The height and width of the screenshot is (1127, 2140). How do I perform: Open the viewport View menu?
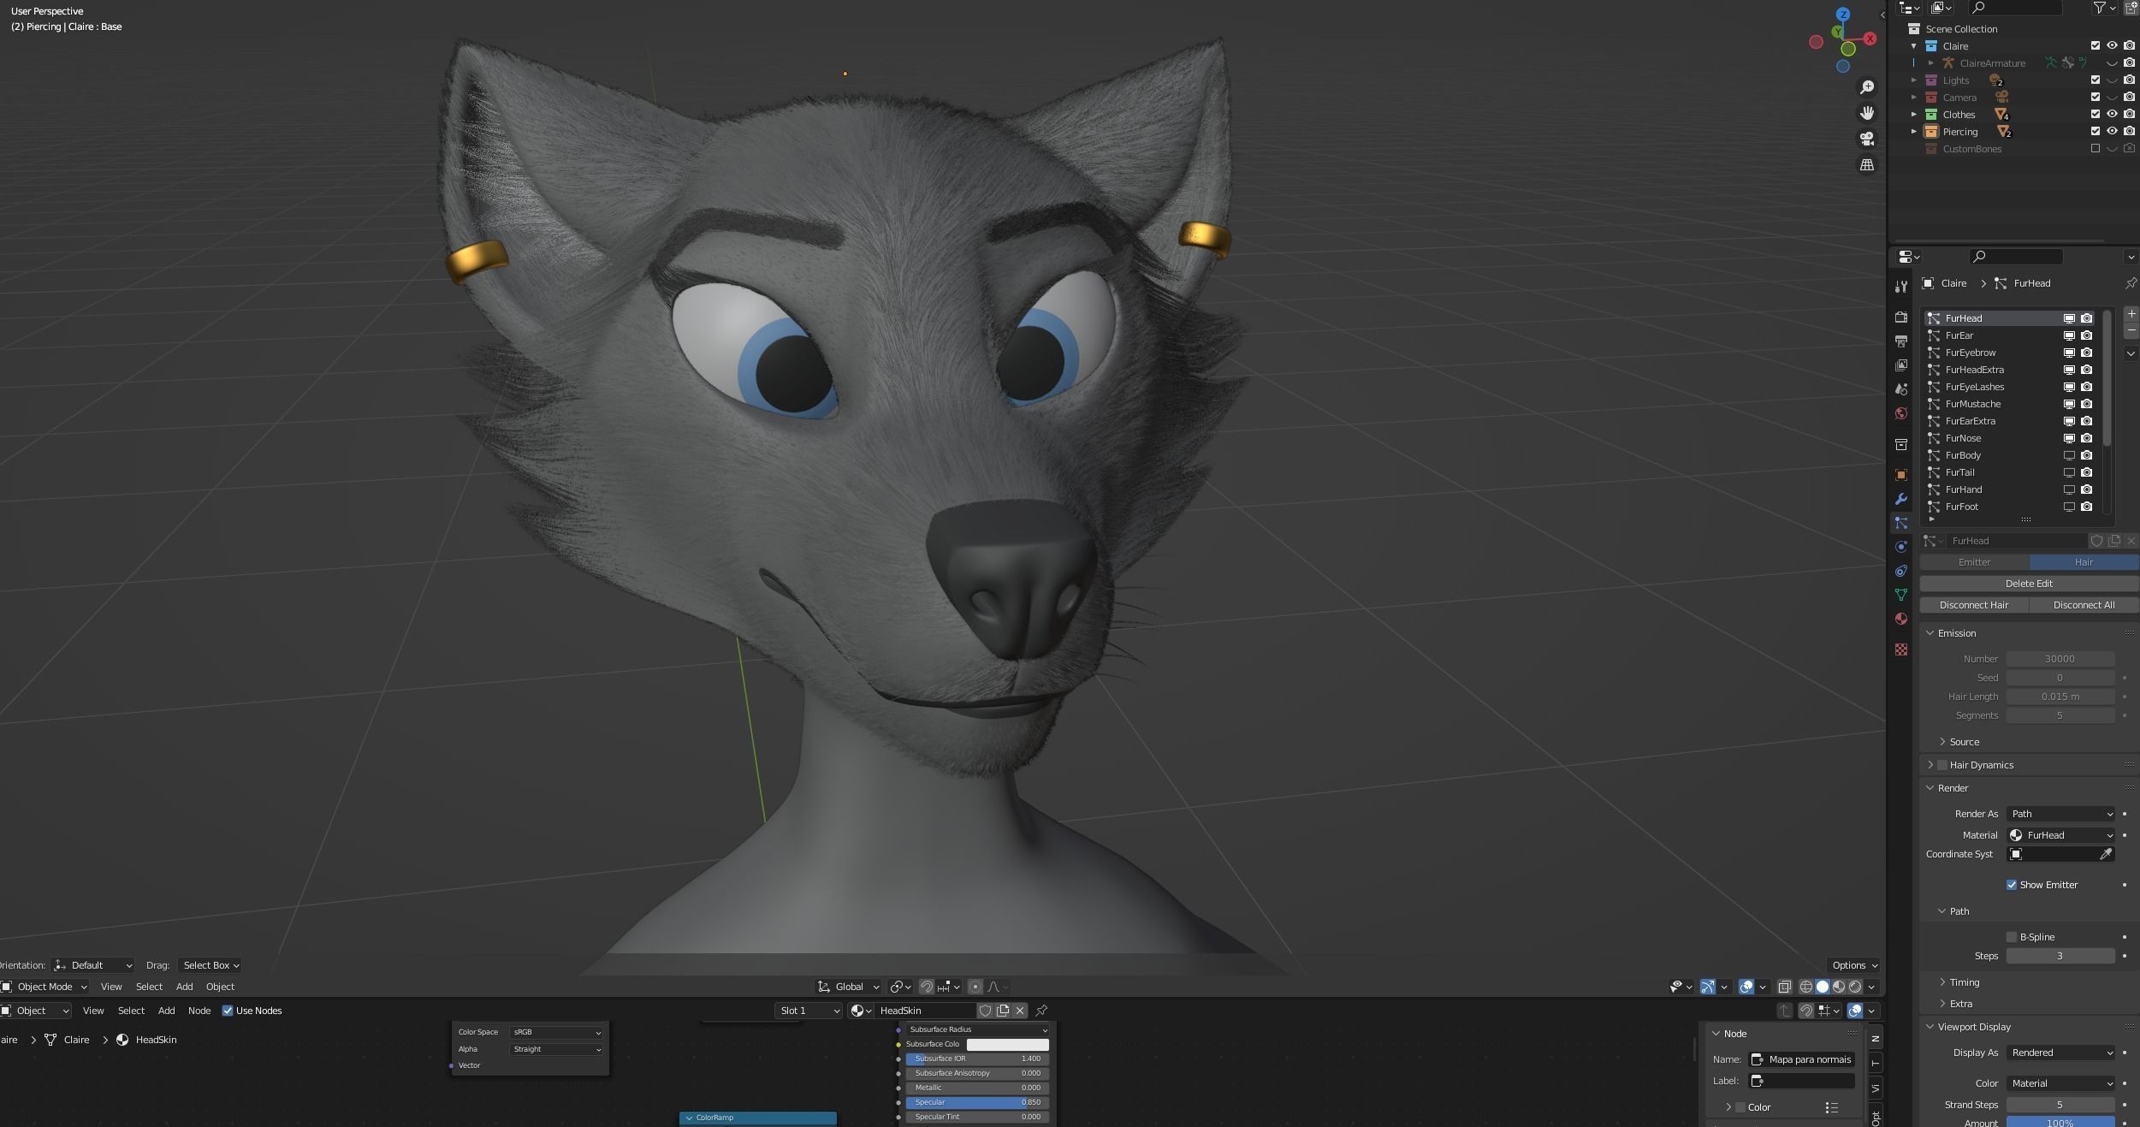[x=111, y=987]
